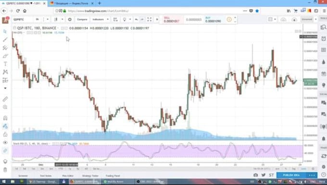Viewport: 327px width, 185px height.
Task: Click the link/sync drawings icon in left toolbar
Action: 5,150
